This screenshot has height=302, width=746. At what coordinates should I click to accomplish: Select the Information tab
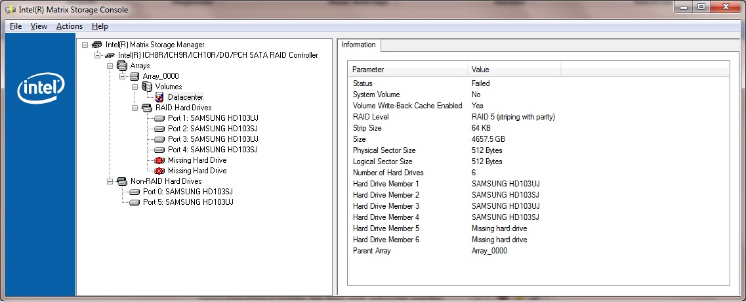point(359,45)
